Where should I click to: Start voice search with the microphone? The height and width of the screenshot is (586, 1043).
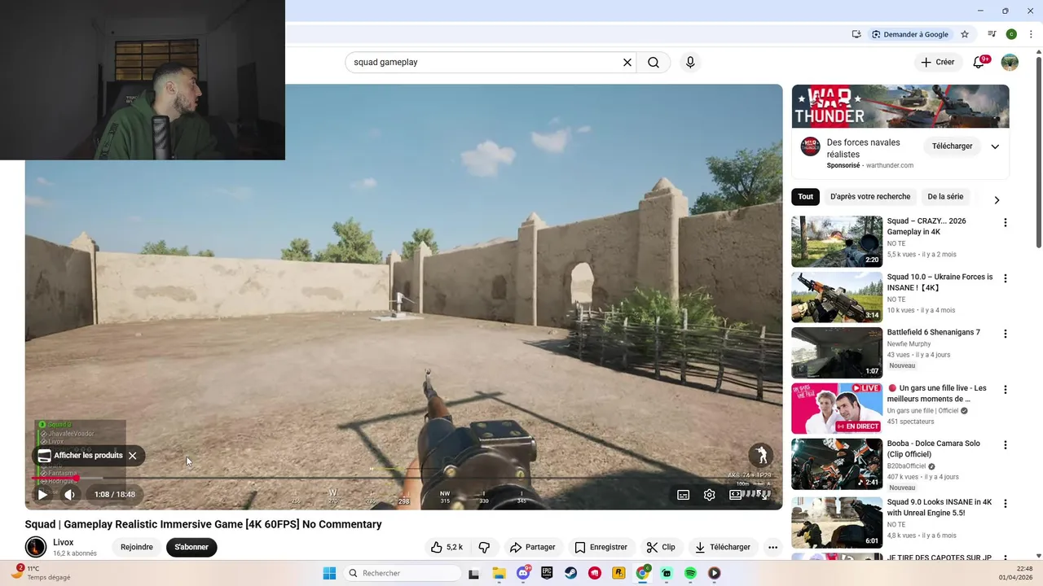coord(690,63)
